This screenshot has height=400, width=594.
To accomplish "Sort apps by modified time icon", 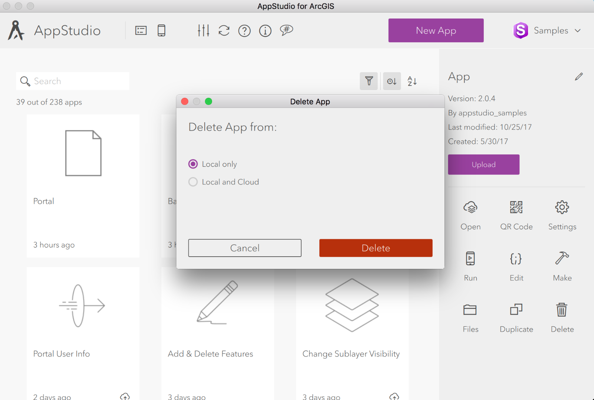I will coord(392,81).
